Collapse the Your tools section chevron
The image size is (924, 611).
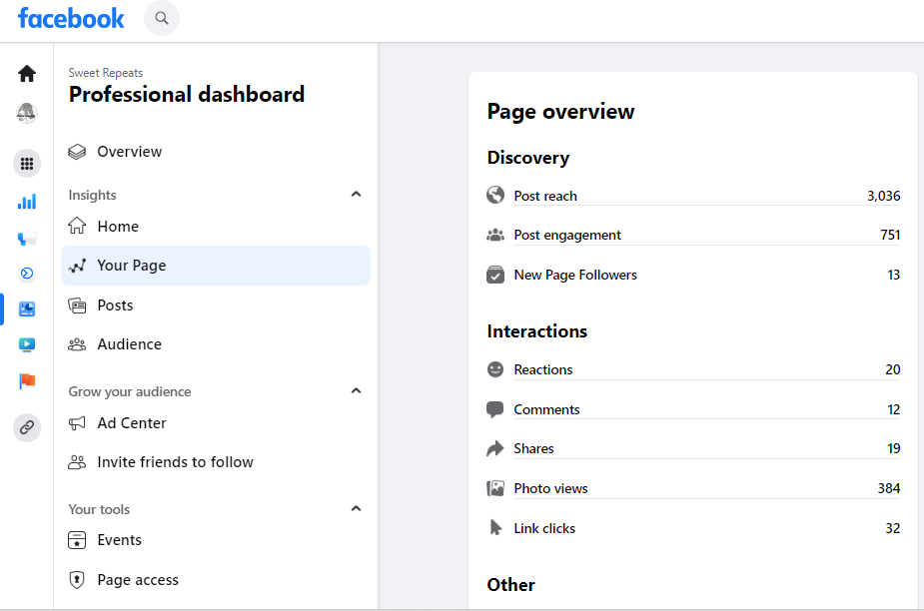point(356,509)
